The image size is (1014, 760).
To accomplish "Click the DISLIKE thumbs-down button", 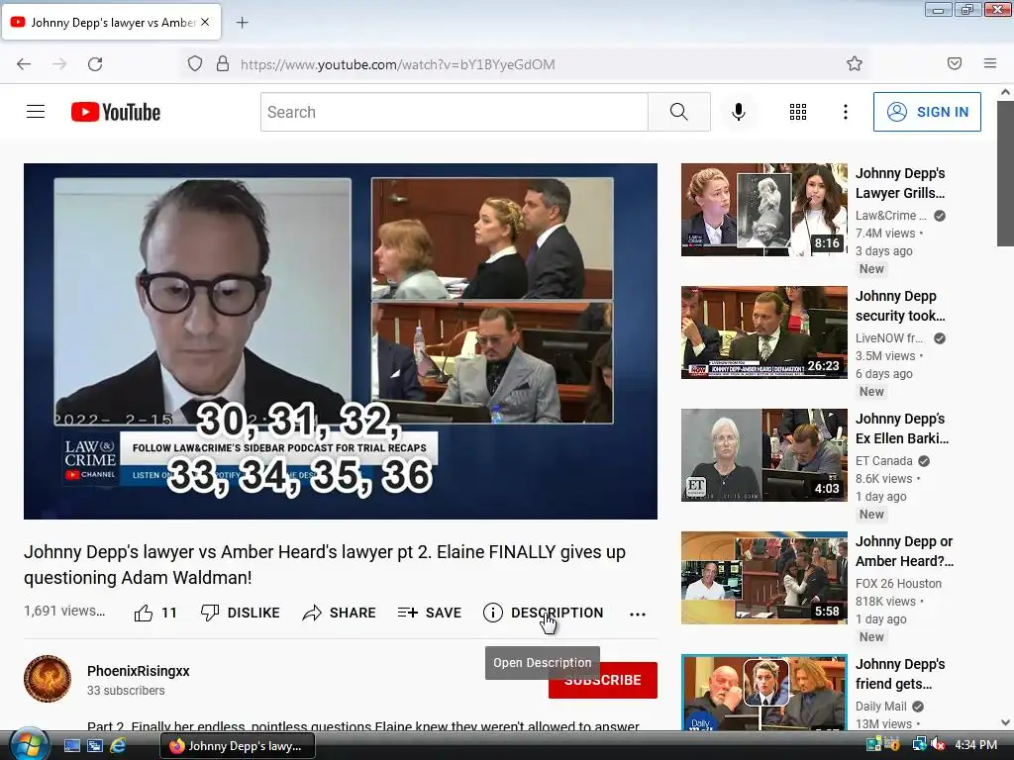I will coord(241,613).
